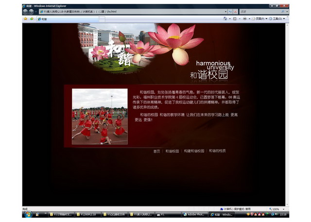Click the 首页 navigation link
Screen dimensions: 311x222
(x=156, y=151)
